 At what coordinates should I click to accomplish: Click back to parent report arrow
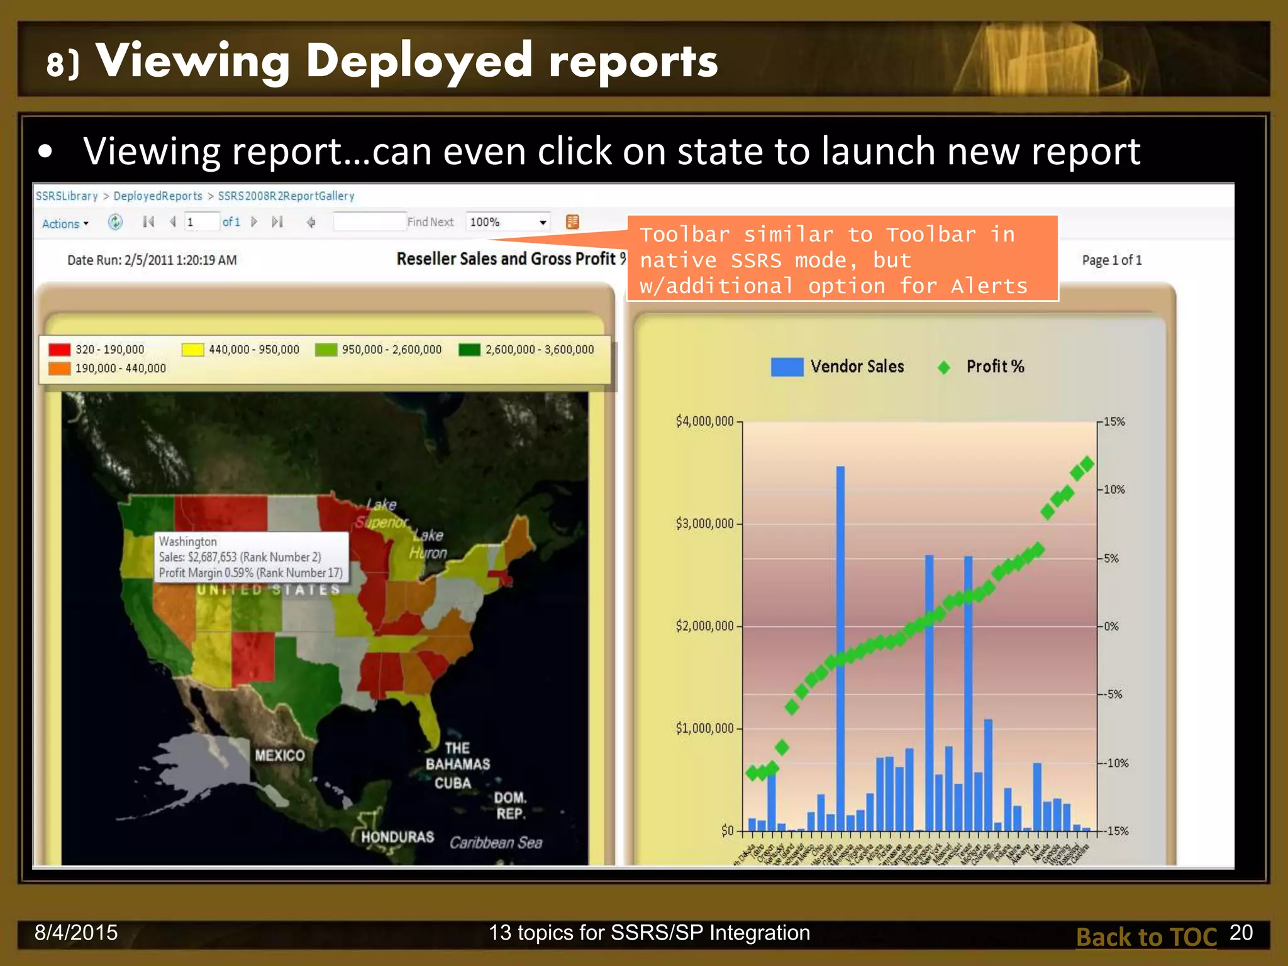coord(311,222)
